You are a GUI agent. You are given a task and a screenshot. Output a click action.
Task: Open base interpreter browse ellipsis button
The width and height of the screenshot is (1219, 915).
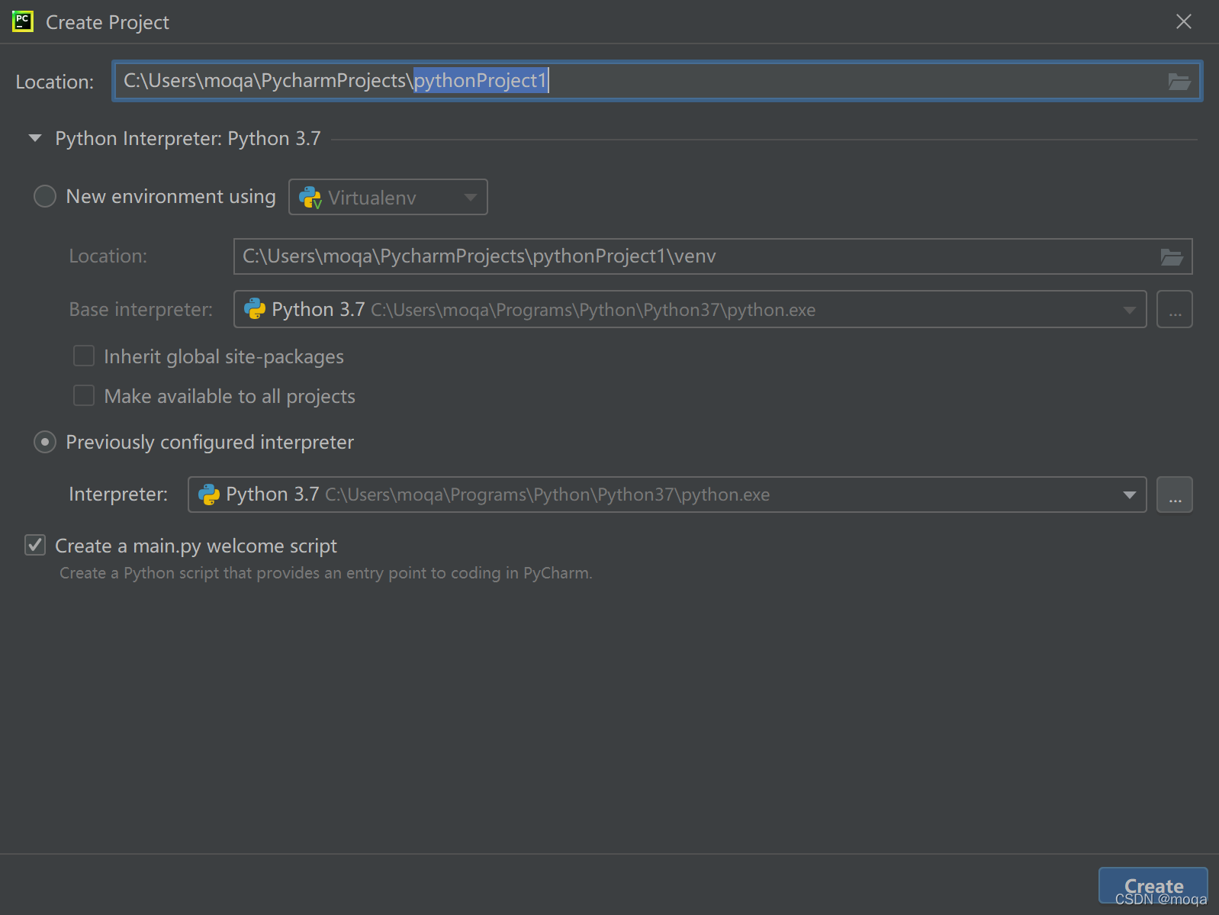1175,309
